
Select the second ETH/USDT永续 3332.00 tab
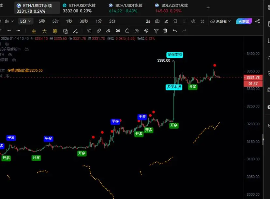(79, 8)
